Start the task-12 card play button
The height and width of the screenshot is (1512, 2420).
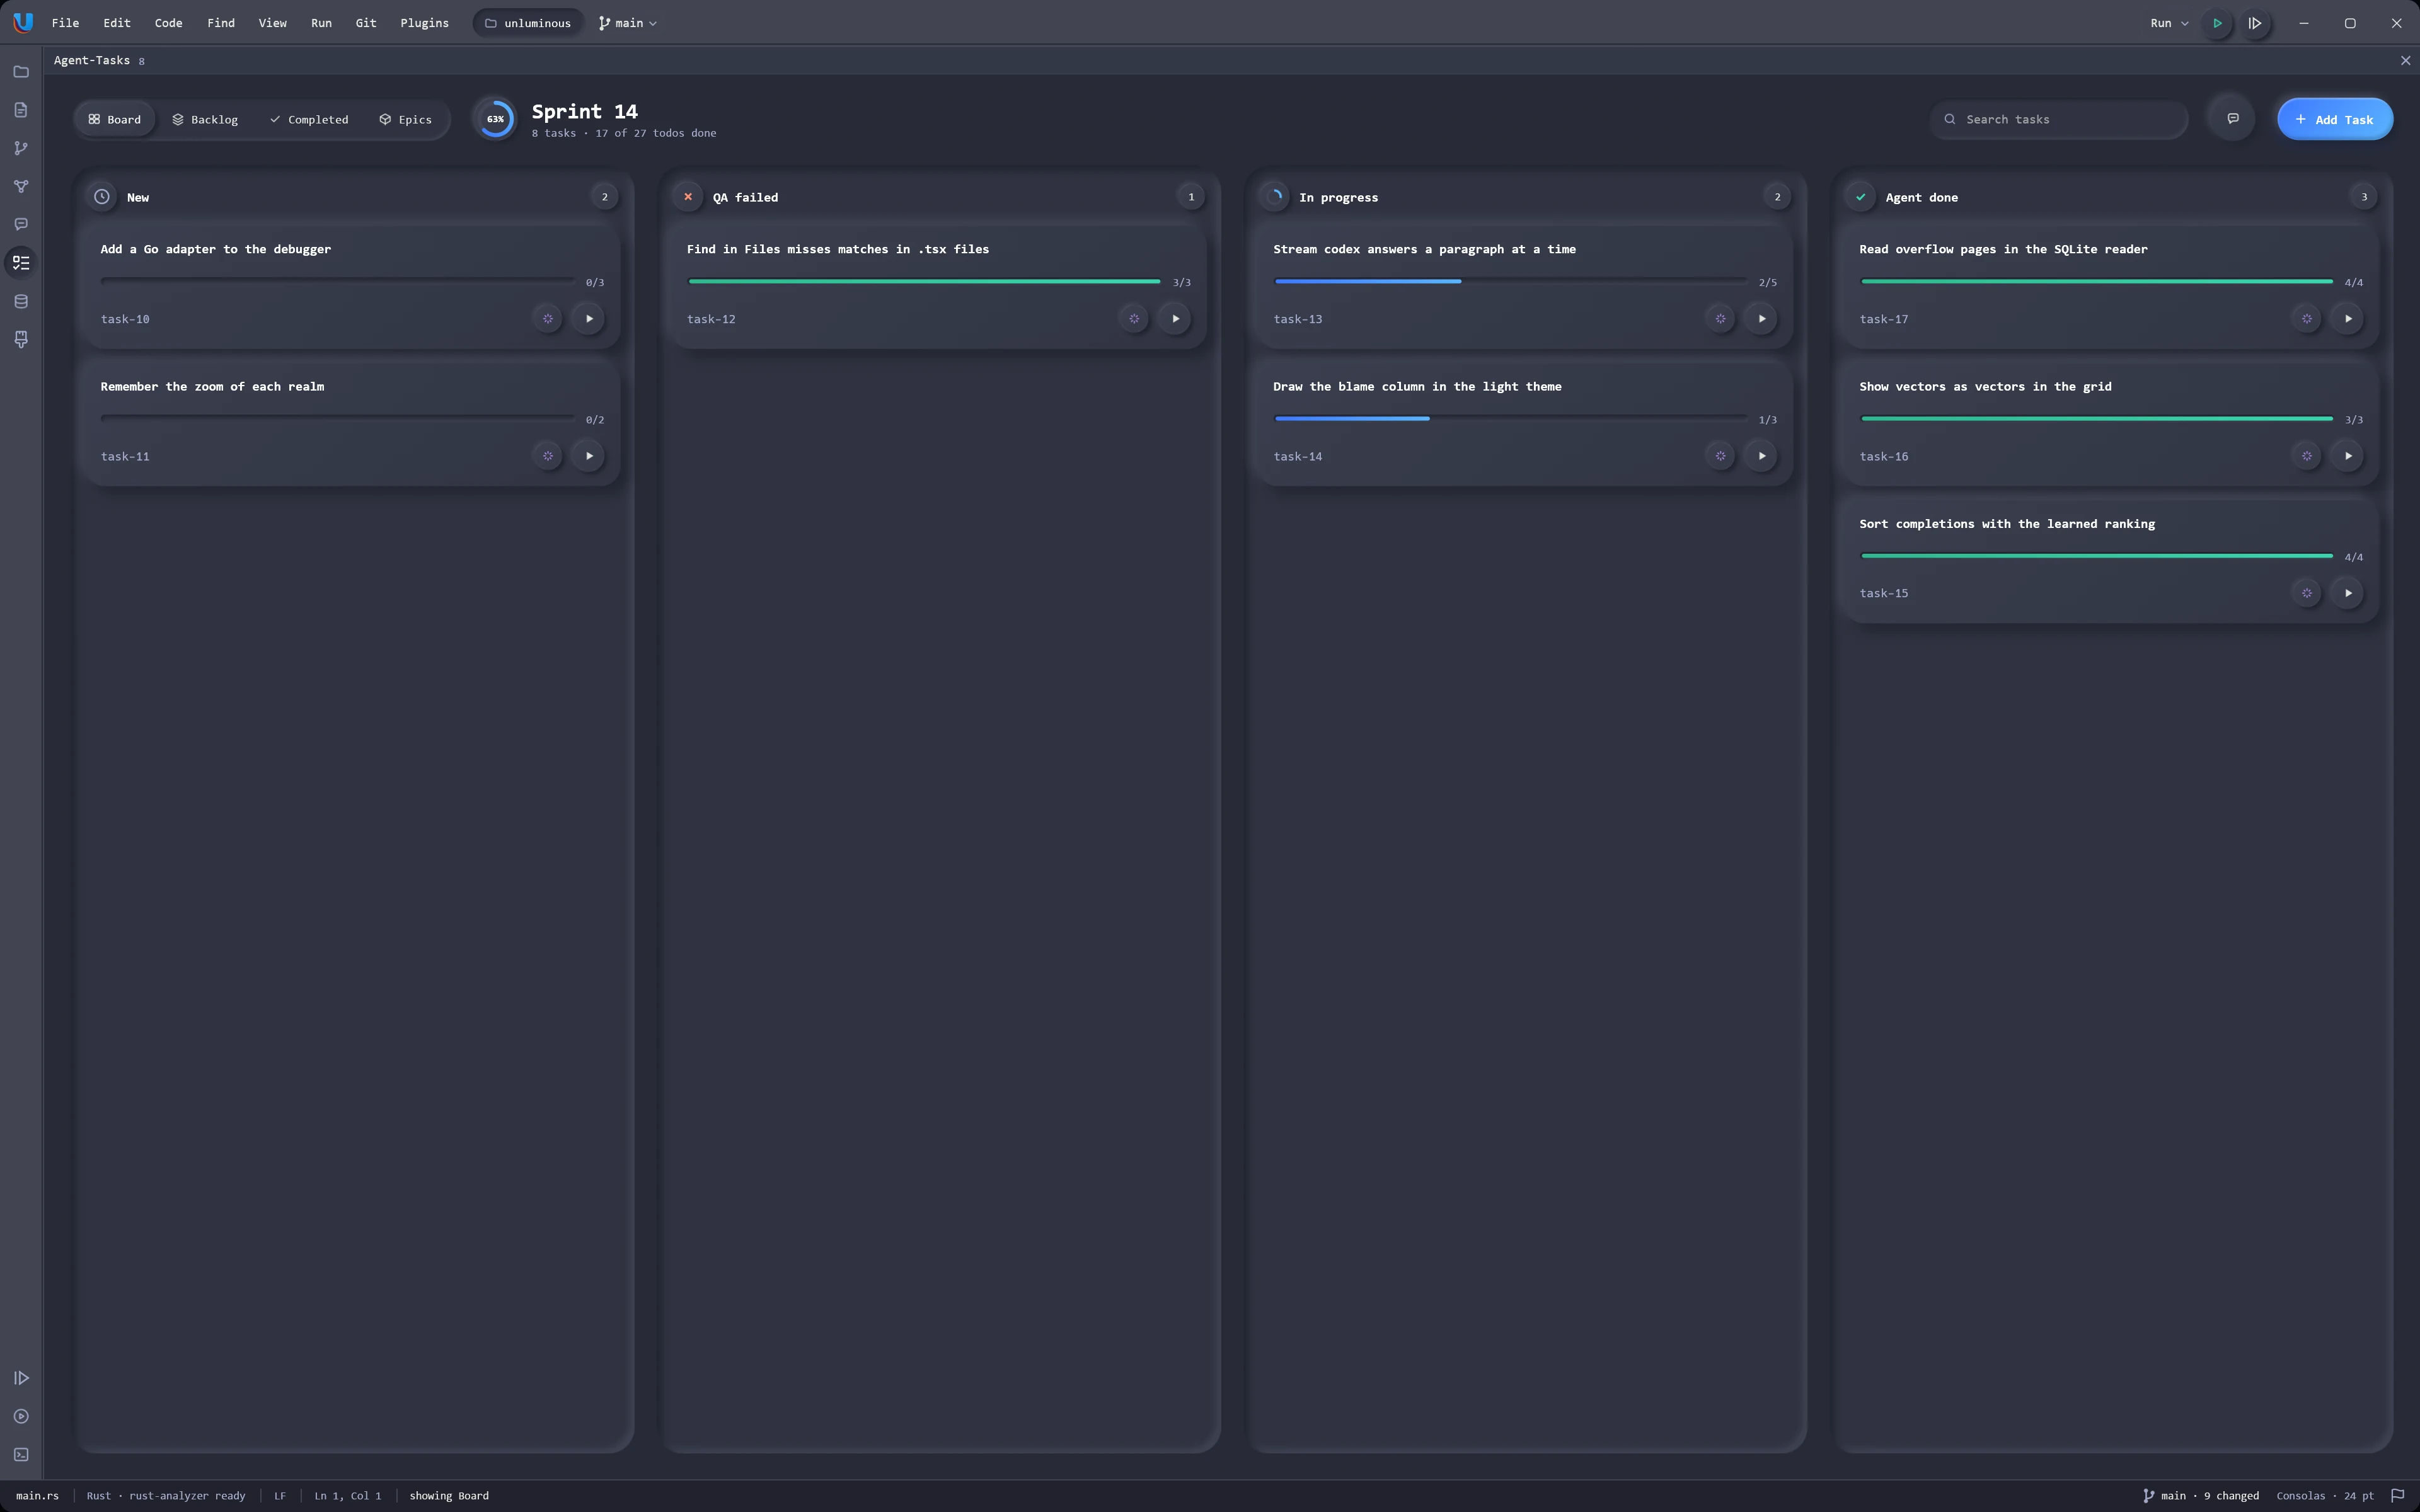pos(1175,319)
